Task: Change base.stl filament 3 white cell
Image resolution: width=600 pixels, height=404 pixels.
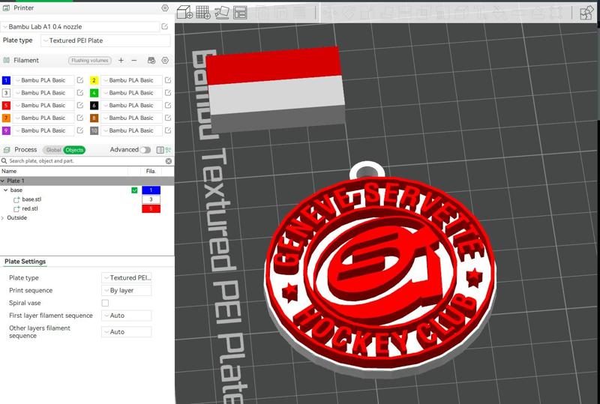Action: (x=151, y=199)
